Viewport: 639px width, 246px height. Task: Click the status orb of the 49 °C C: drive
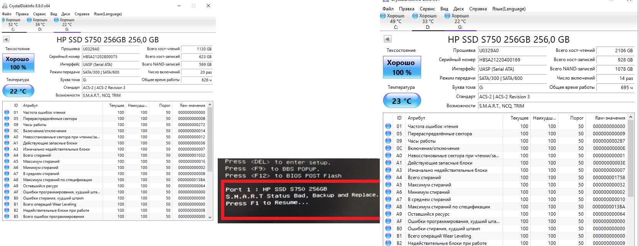(383, 16)
